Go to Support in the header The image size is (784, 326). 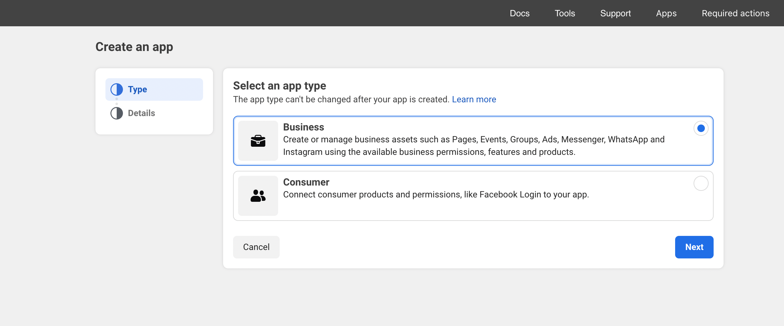(x=615, y=13)
